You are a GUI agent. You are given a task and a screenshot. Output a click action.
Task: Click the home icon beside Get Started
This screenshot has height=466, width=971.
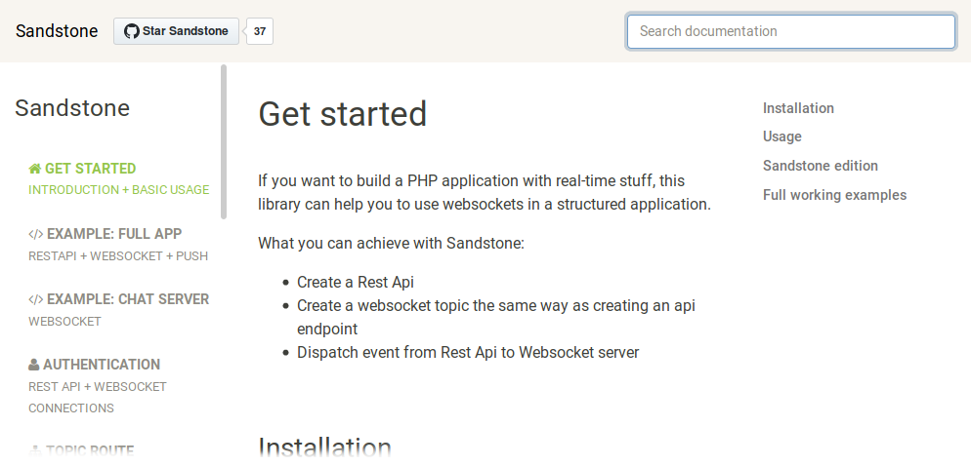[35, 169]
